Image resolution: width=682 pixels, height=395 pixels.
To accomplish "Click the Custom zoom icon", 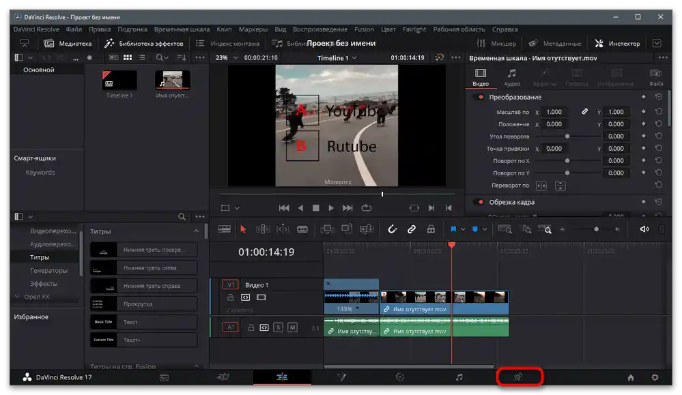I will tap(545, 229).
